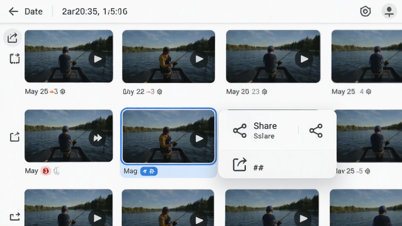Open the user profile avatar icon
402x226 pixels.
tap(389, 11)
